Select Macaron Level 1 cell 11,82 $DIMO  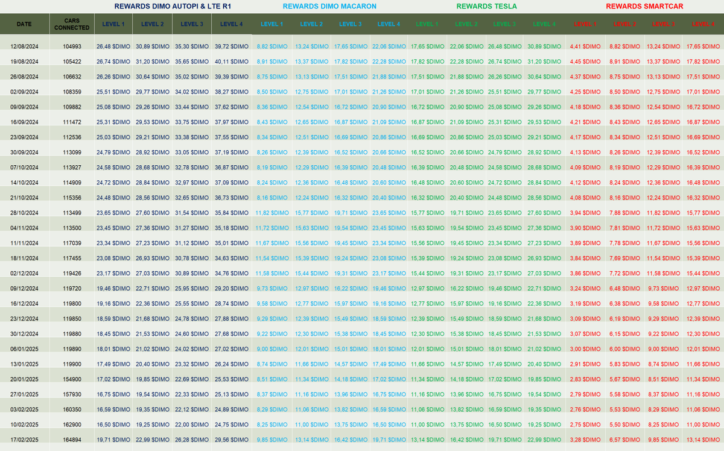[272, 213]
